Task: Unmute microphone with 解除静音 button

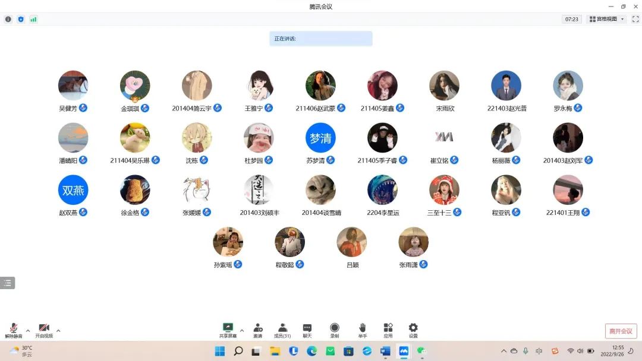Action: tap(13, 330)
